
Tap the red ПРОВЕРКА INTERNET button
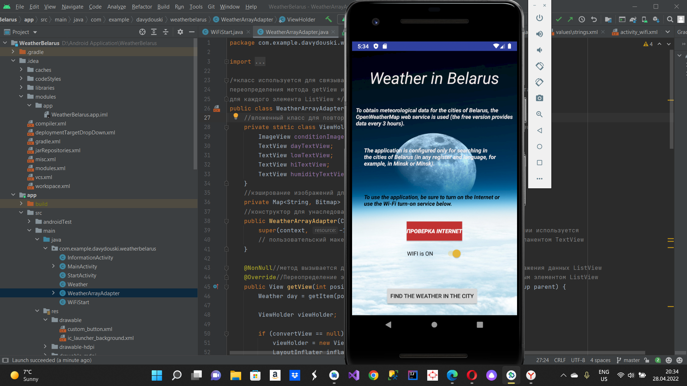tap(434, 231)
